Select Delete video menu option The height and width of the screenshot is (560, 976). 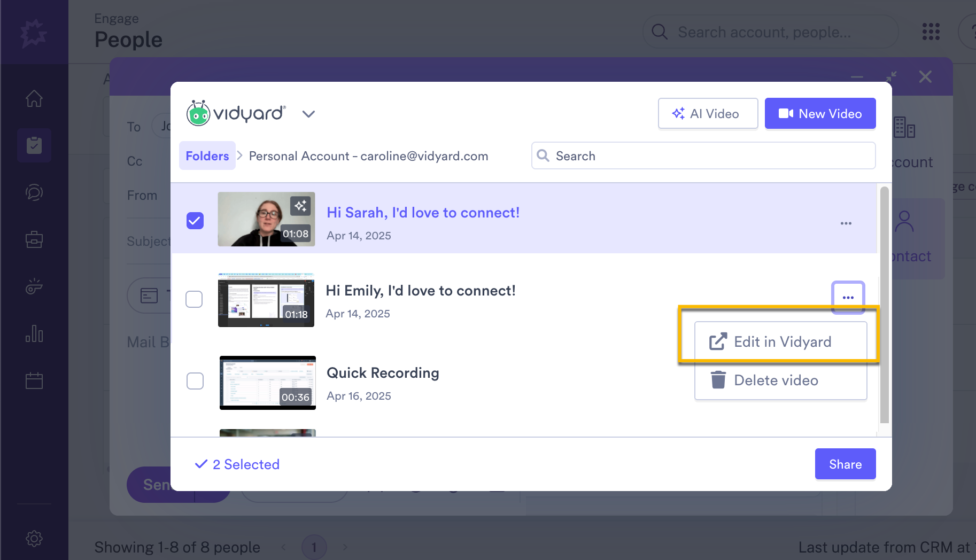tap(780, 380)
